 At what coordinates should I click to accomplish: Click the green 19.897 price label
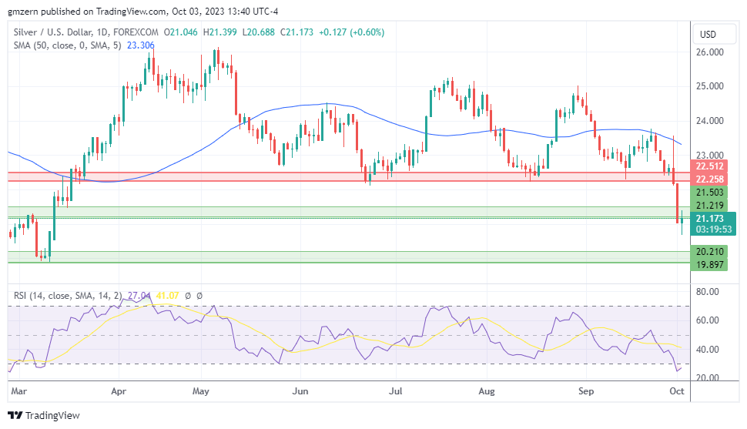(709, 264)
